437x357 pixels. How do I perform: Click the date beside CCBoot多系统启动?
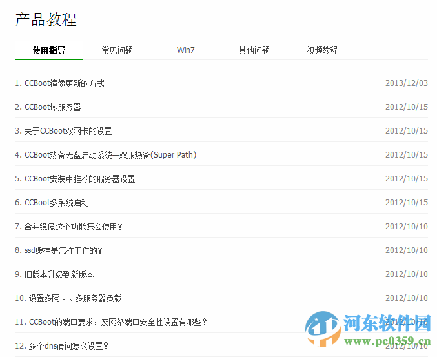(407, 203)
